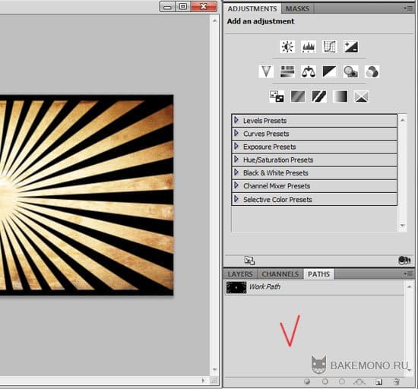Add a Color Balance adjustment
The width and height of the screenshot is (418, 389).
click(x=309, y=71)
